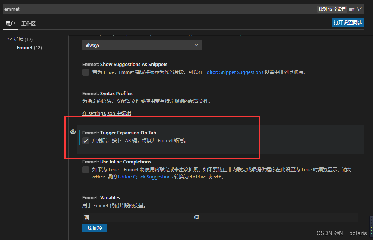Clear the settings search input icon

click(352, 9)
